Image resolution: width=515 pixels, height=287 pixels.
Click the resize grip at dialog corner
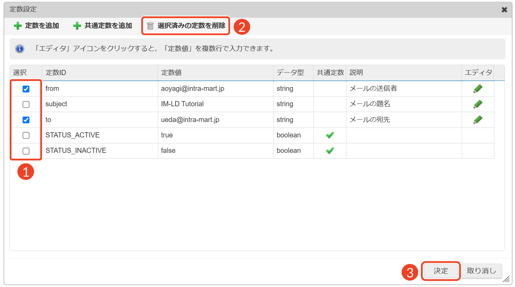click(x=507, y=279)
